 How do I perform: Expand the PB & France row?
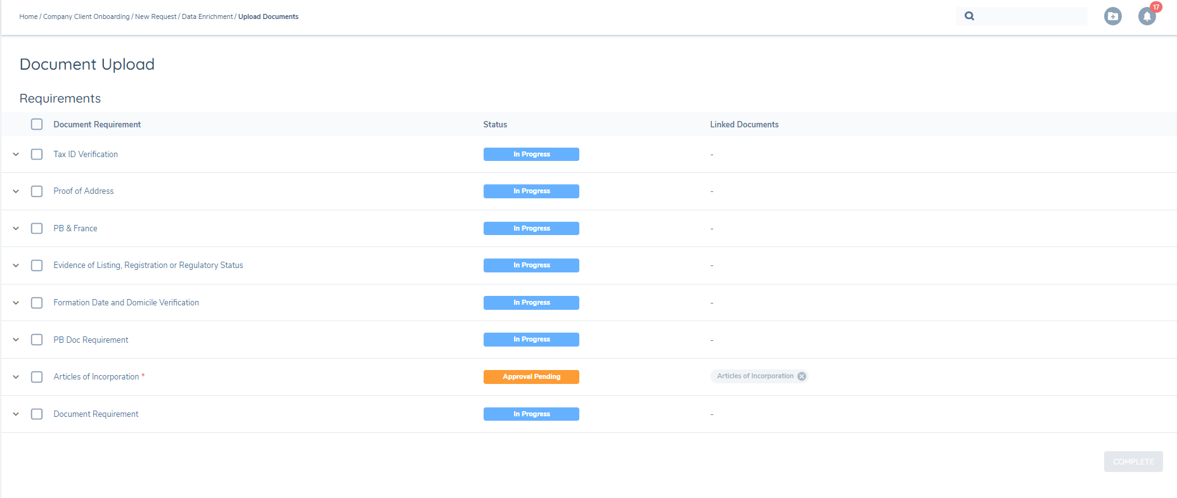click(x=16, y=229)
